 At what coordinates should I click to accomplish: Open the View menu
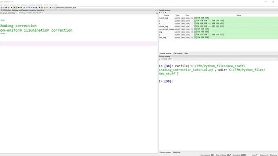click(51, 5)
